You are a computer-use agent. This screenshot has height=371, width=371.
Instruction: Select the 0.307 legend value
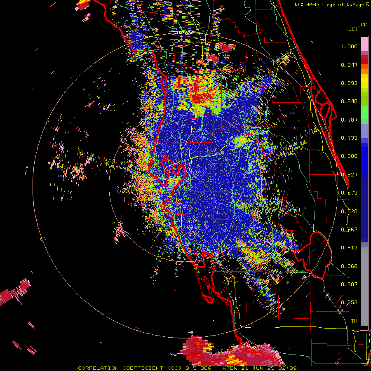click(349, 284)
